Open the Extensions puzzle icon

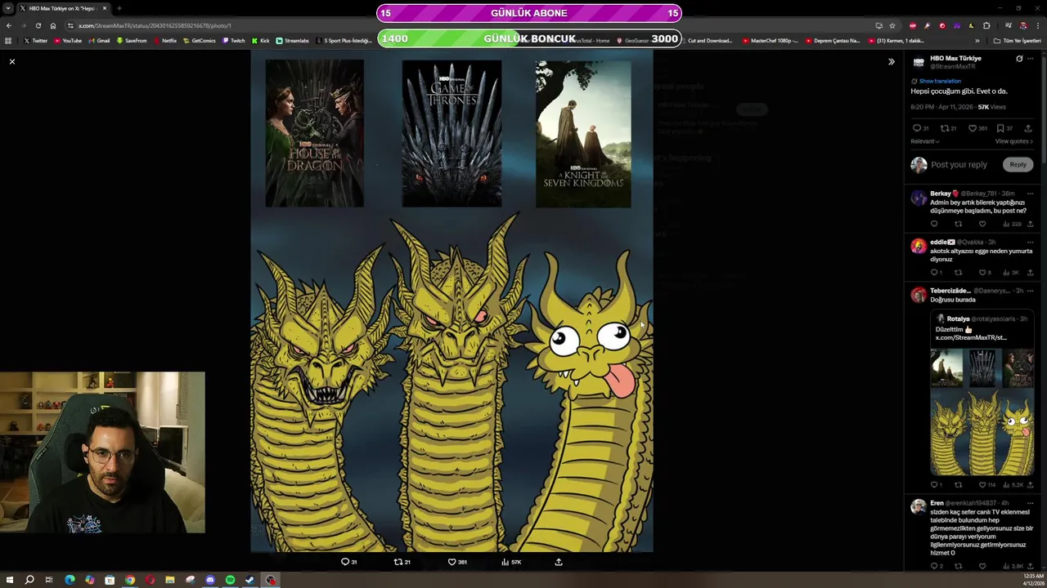(x=986, y=25)
